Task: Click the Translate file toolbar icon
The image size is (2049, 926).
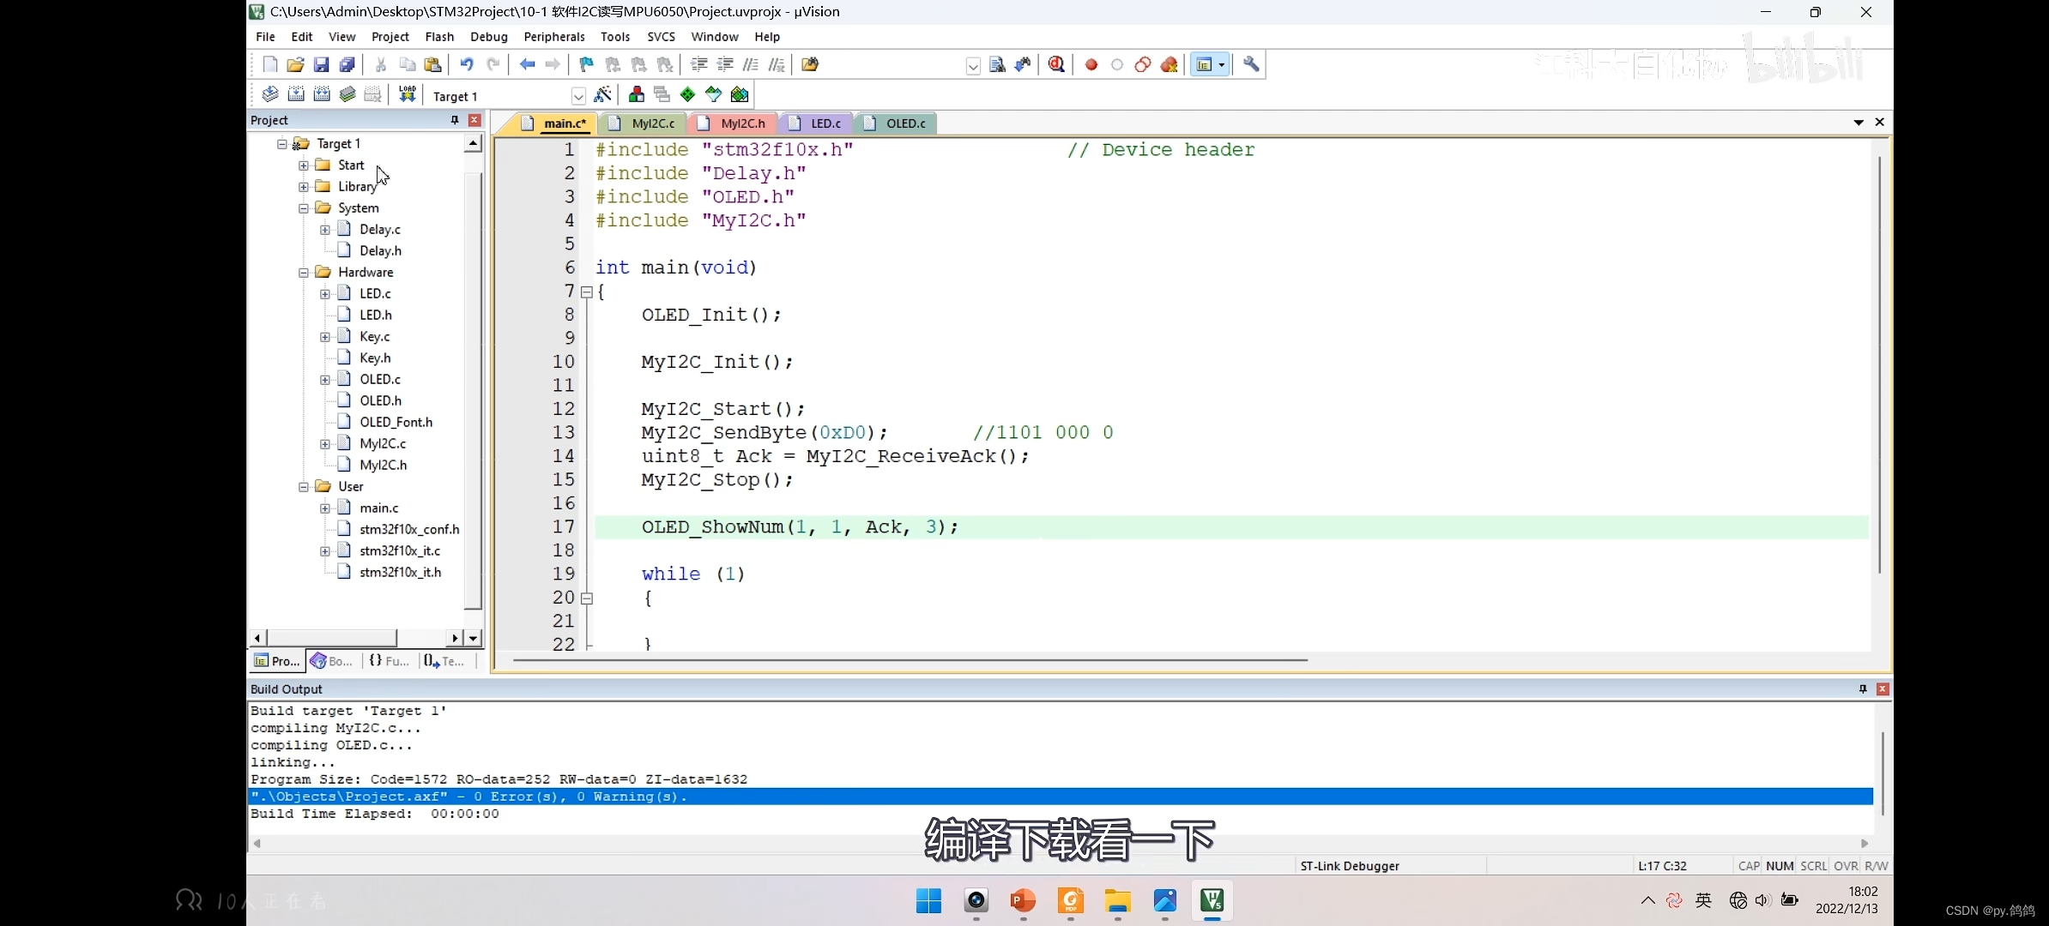Action: coord(269,94)
